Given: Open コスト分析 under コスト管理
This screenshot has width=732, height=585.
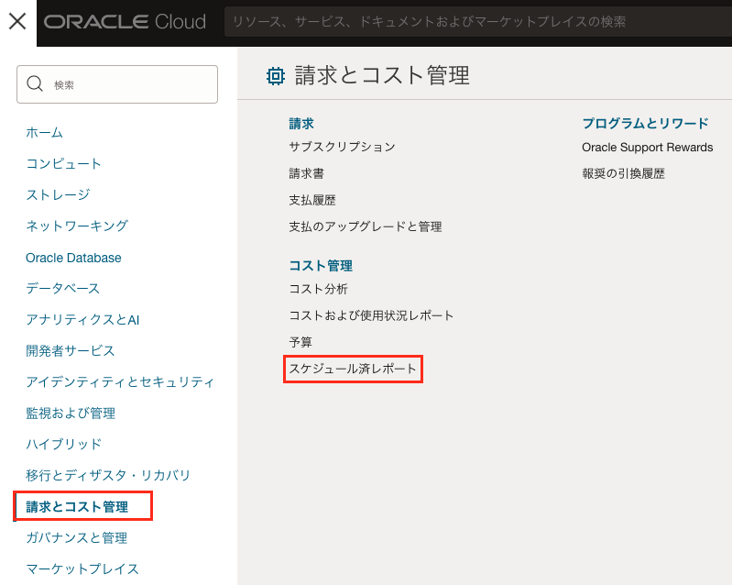Looking at the screenshot, I should tap(318, 289).
